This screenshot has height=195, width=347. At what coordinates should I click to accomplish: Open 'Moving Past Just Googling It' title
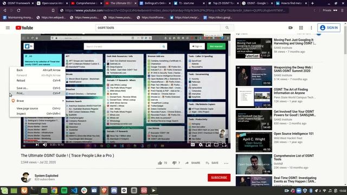pos(294,42)
